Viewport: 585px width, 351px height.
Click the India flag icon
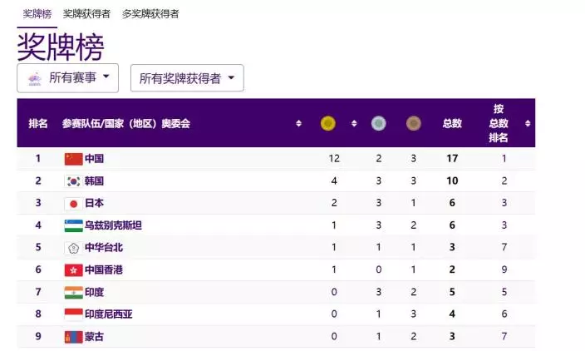73,293
